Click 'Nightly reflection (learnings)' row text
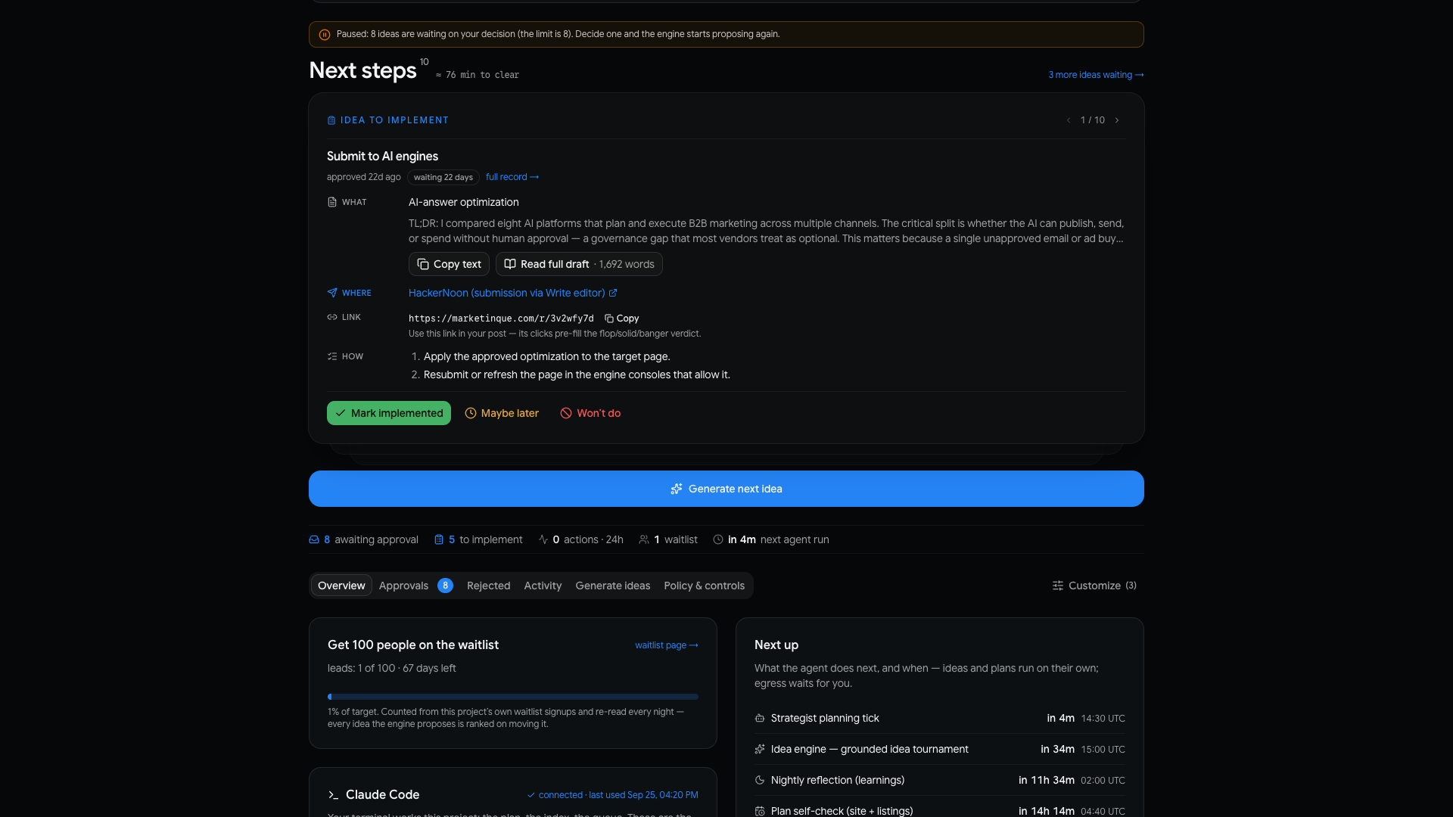This screenshot has width=1453, height=817. coord(838,780)
